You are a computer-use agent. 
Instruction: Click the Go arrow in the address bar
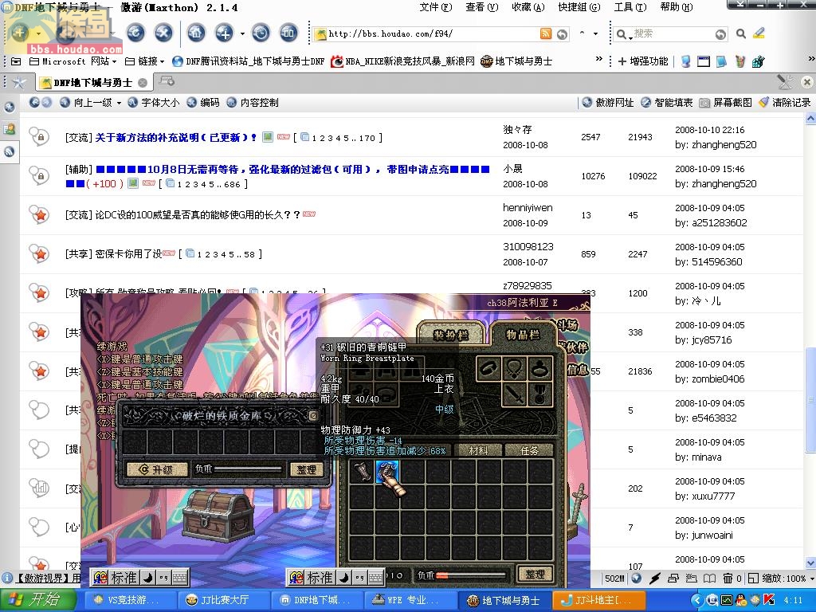coord(562,34)
